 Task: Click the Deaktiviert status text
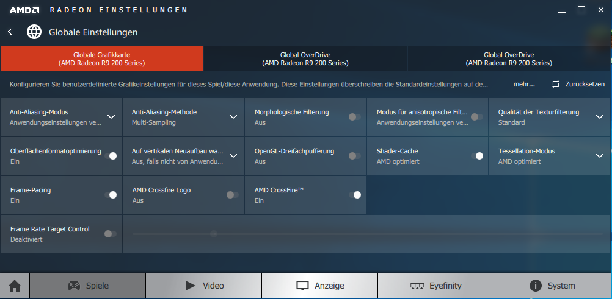[26, 239]
